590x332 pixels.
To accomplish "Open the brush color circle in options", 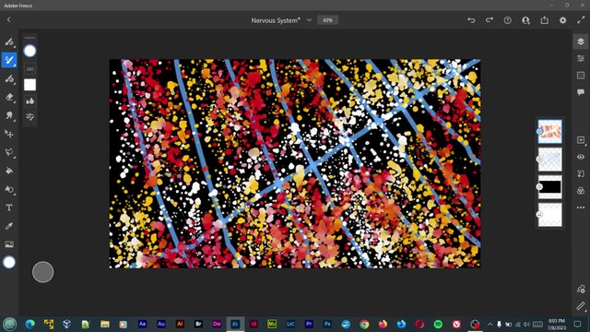I will 29,51.
